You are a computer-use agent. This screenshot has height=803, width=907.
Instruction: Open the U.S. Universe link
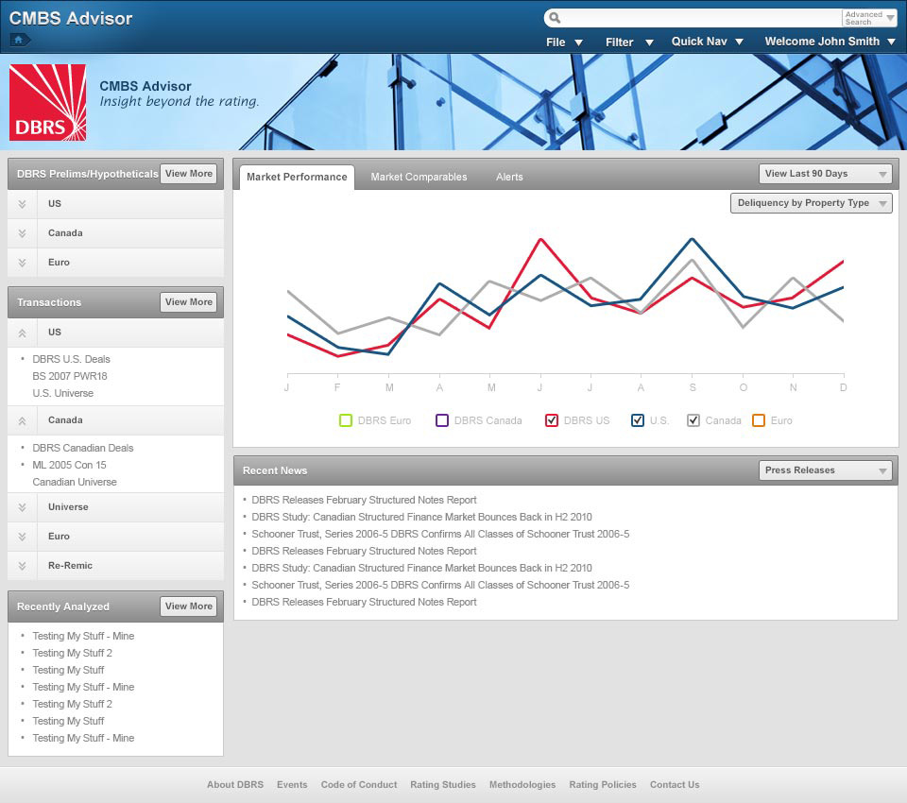pos(63,393)
